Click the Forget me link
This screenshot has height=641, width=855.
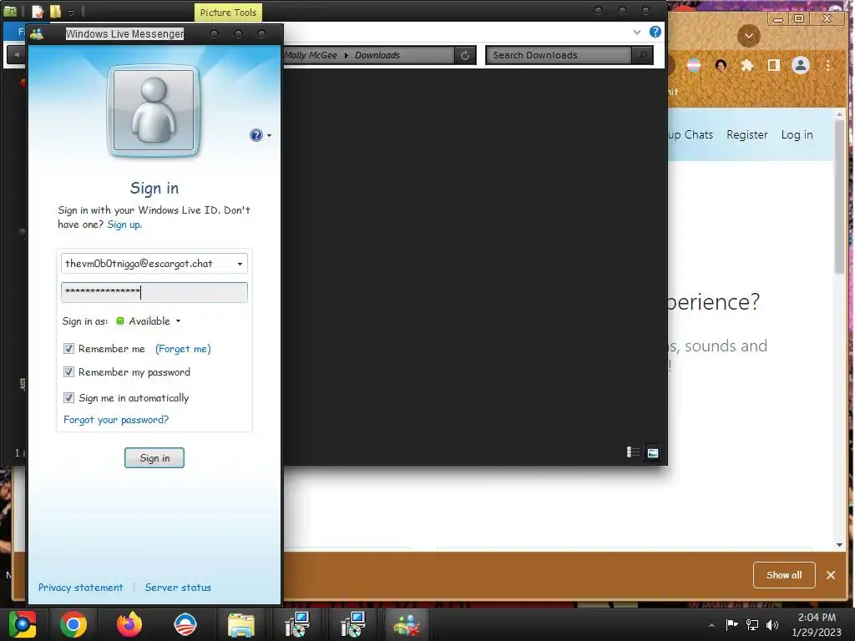pyautogui.click(x=183, y=349)
